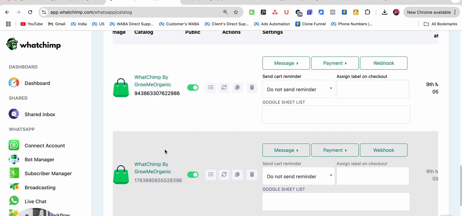The image size is (462, 216).
Task: Bookmark this page with star icon
Action: (236, 12)
